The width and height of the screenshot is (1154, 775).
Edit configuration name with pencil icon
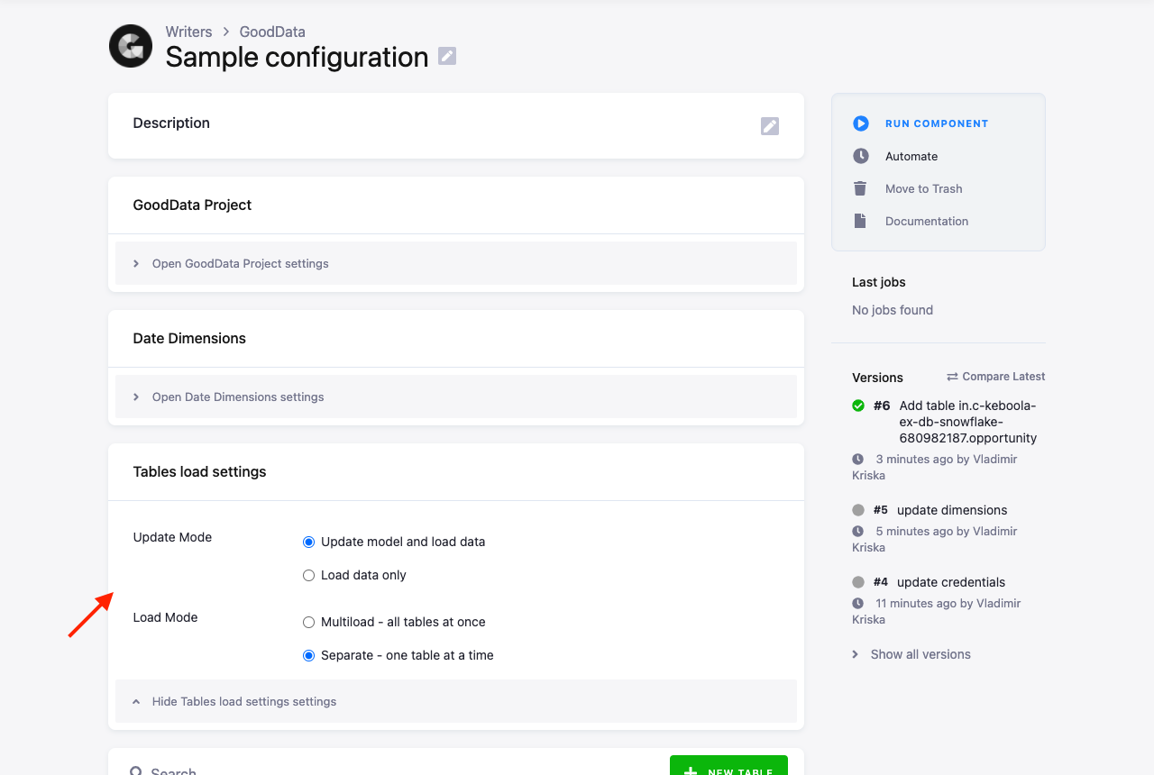point(447,56)
